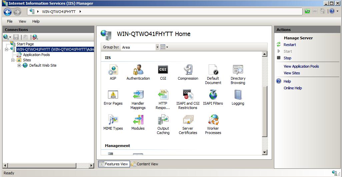
Task: Open the ISAPI Filters feature
Action: click(x=213, y=97)
